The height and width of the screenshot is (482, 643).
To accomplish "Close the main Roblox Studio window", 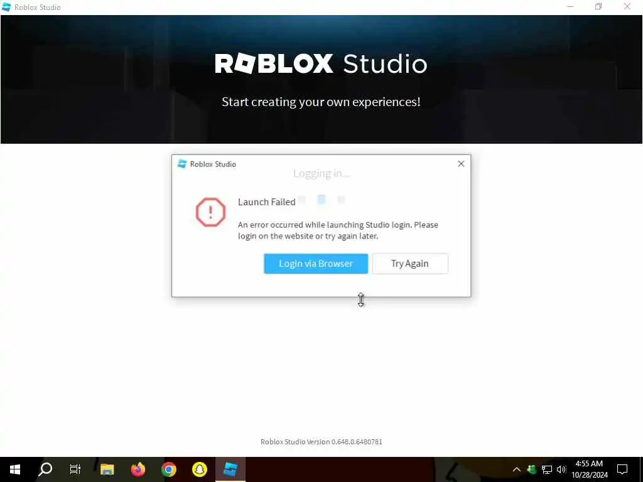I will click(x=627, y=7).
